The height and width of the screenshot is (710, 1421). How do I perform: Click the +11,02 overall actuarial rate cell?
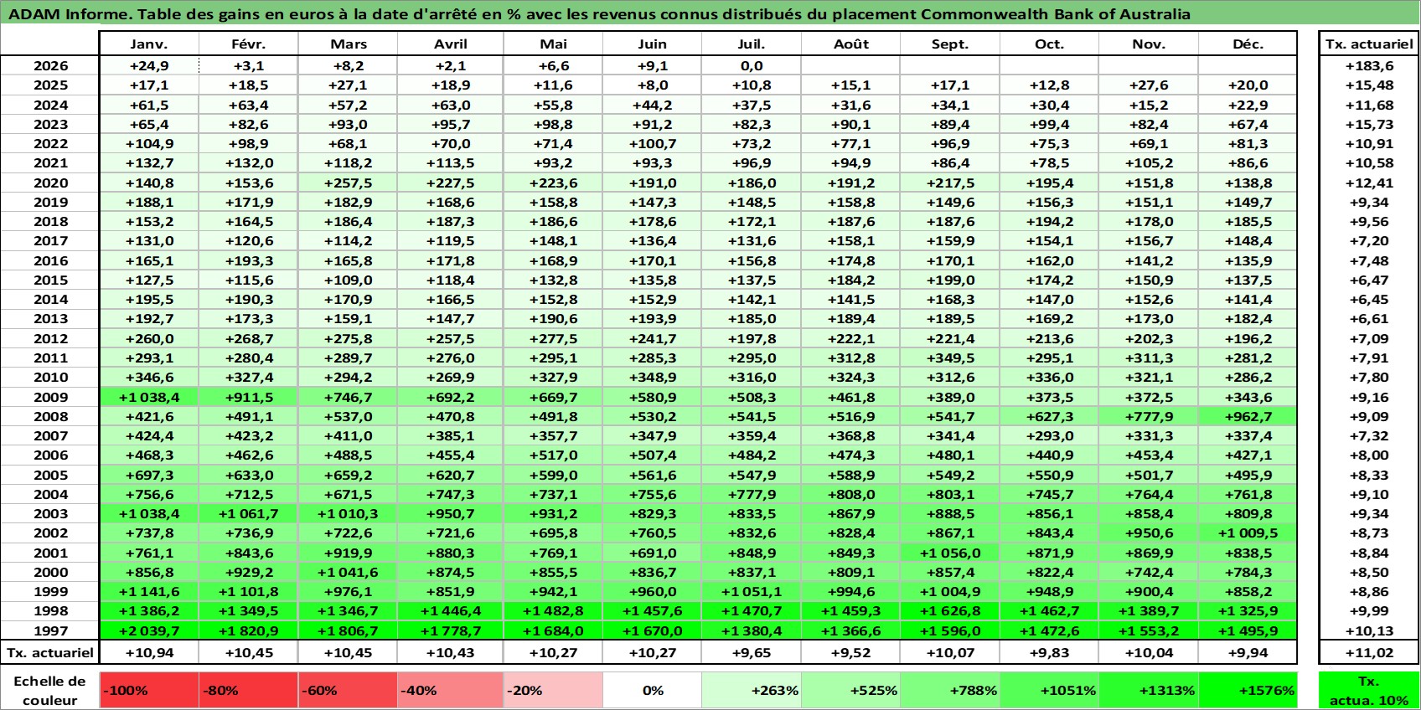click(x=1369, y=652)
